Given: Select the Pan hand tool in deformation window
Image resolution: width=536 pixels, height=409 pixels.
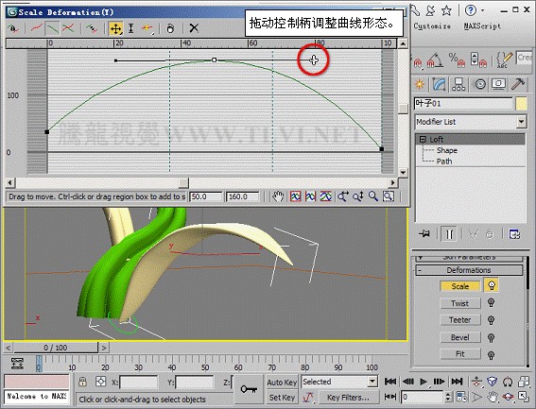Looking at the screenshot, I should 278,196.
